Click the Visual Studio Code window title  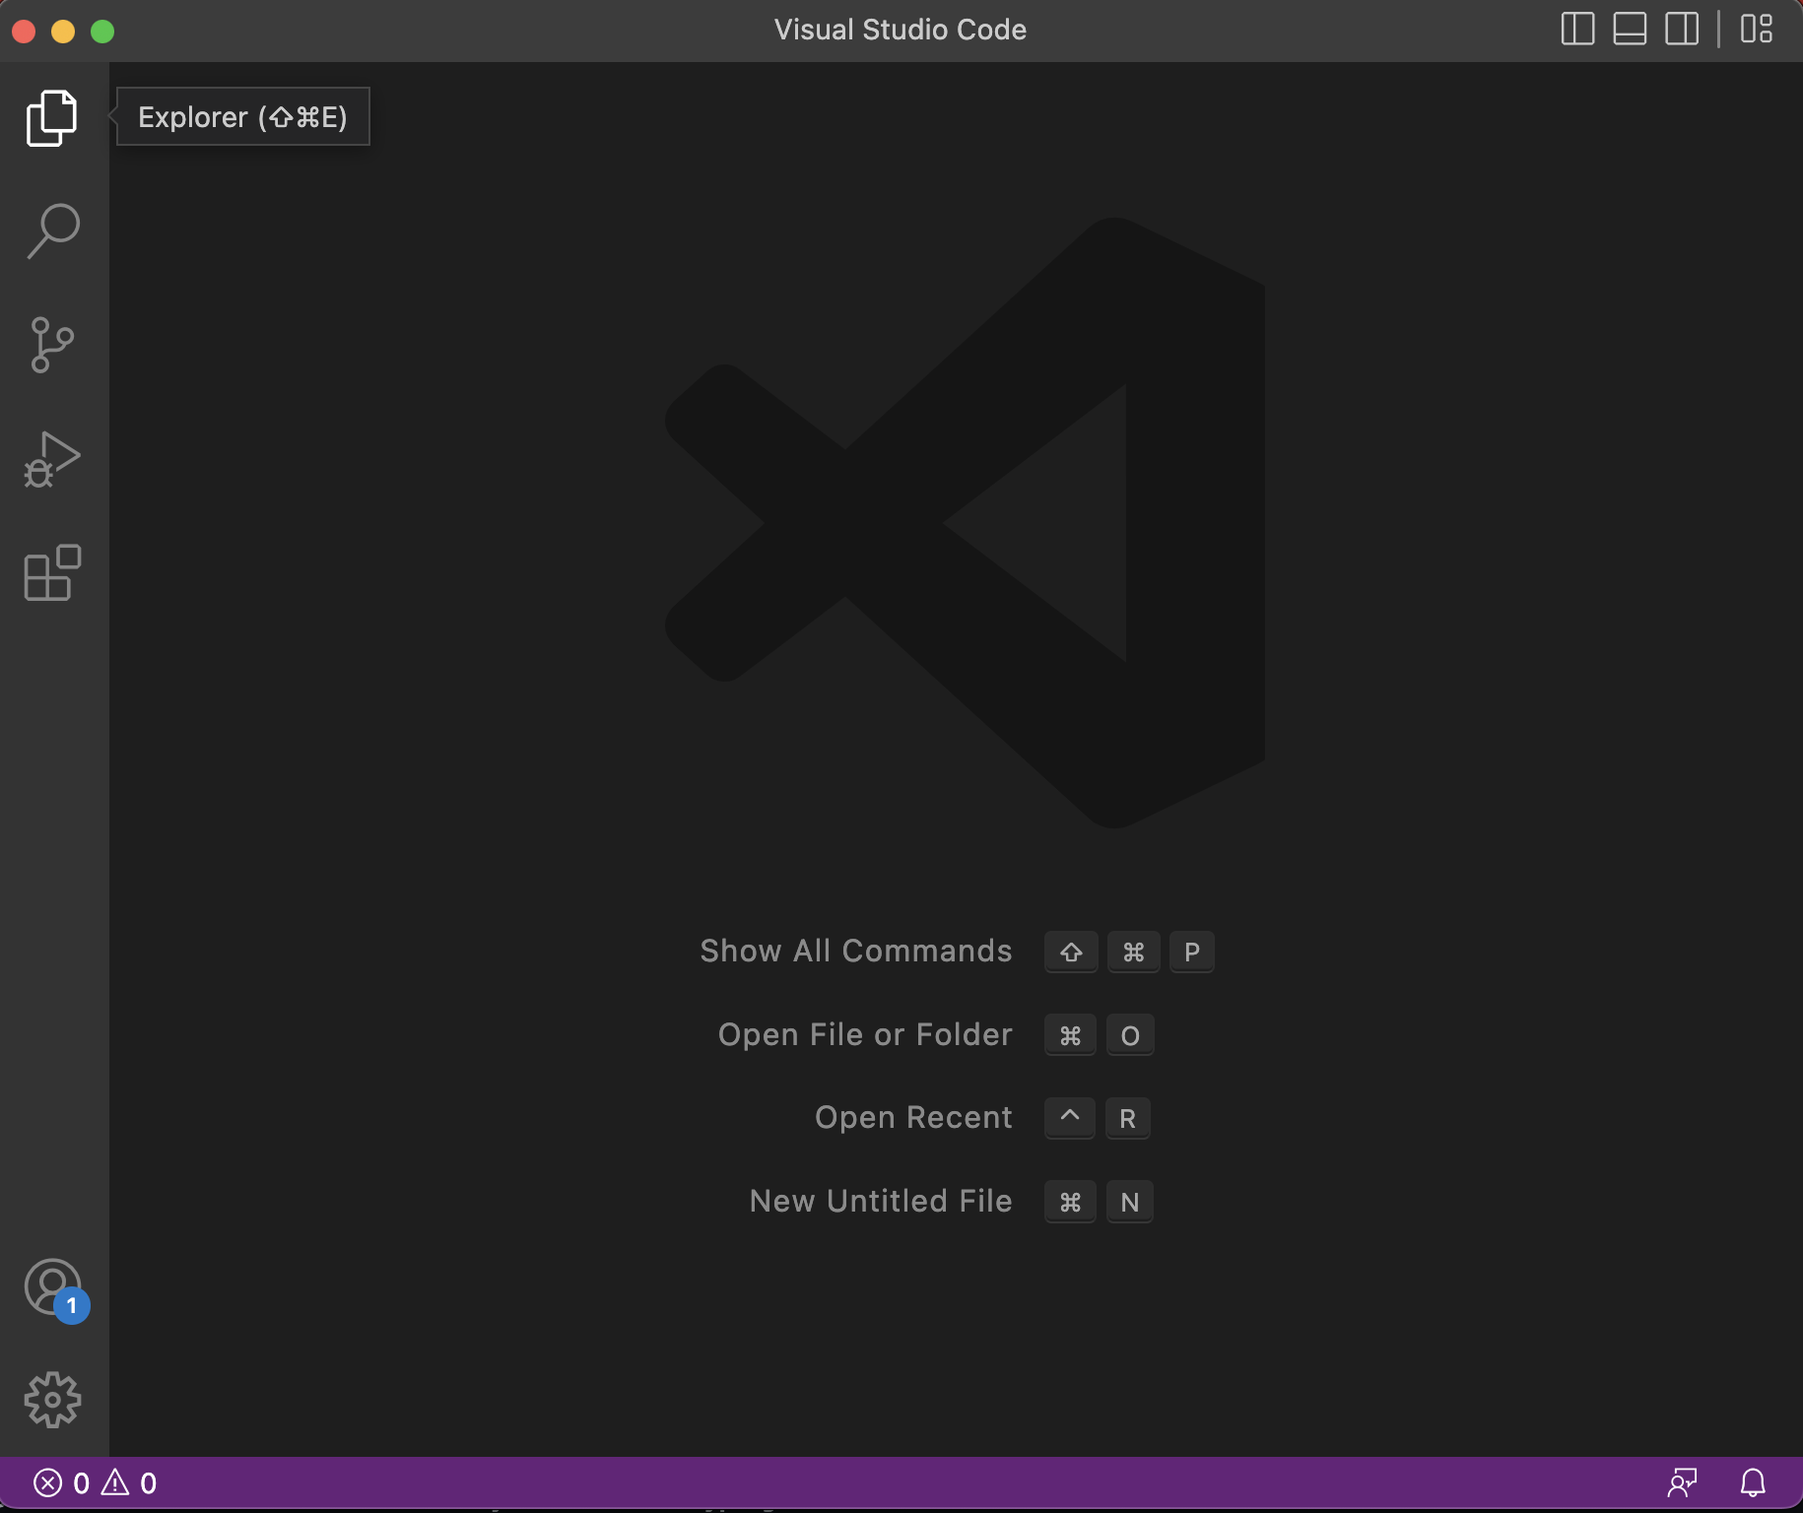(x=901, y=30)
